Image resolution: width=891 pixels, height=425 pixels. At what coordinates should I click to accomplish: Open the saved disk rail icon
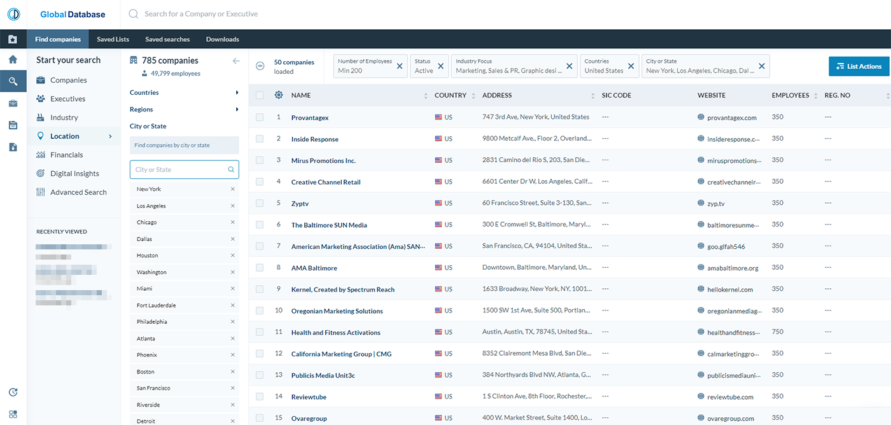(x=13, y=125)
